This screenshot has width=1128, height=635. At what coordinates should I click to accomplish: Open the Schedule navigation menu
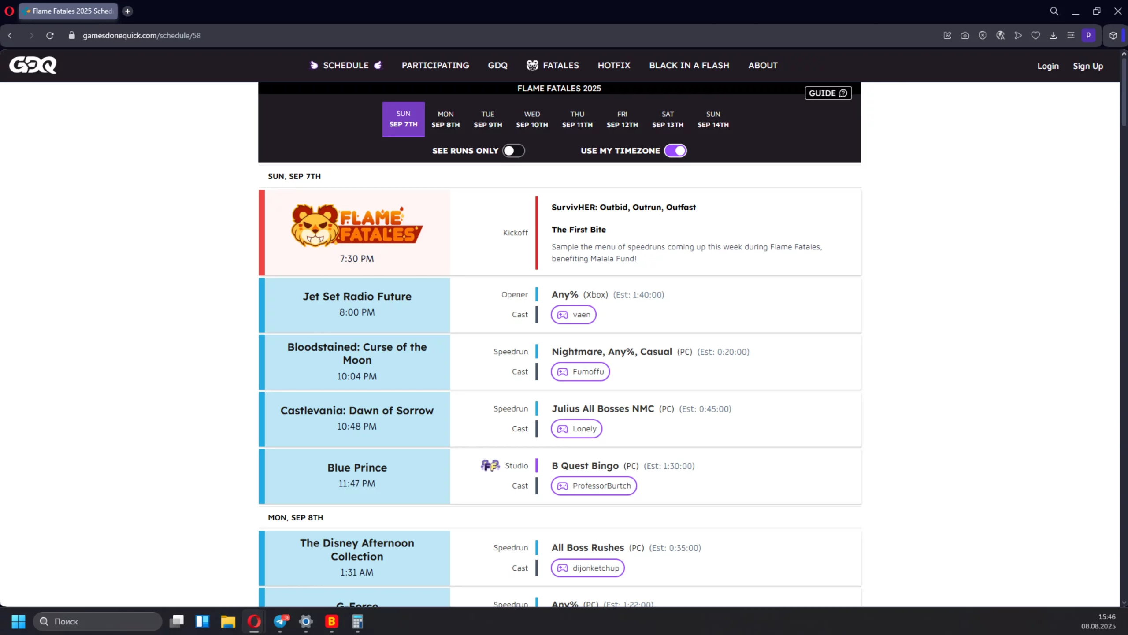[345, 65]
